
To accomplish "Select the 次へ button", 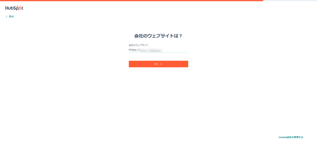I will (x=158, y=64).
